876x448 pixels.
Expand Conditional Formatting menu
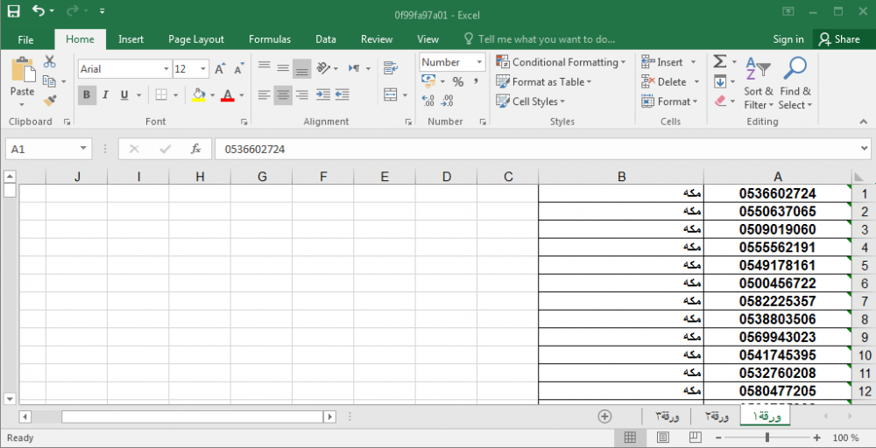(x=561, y=62)
